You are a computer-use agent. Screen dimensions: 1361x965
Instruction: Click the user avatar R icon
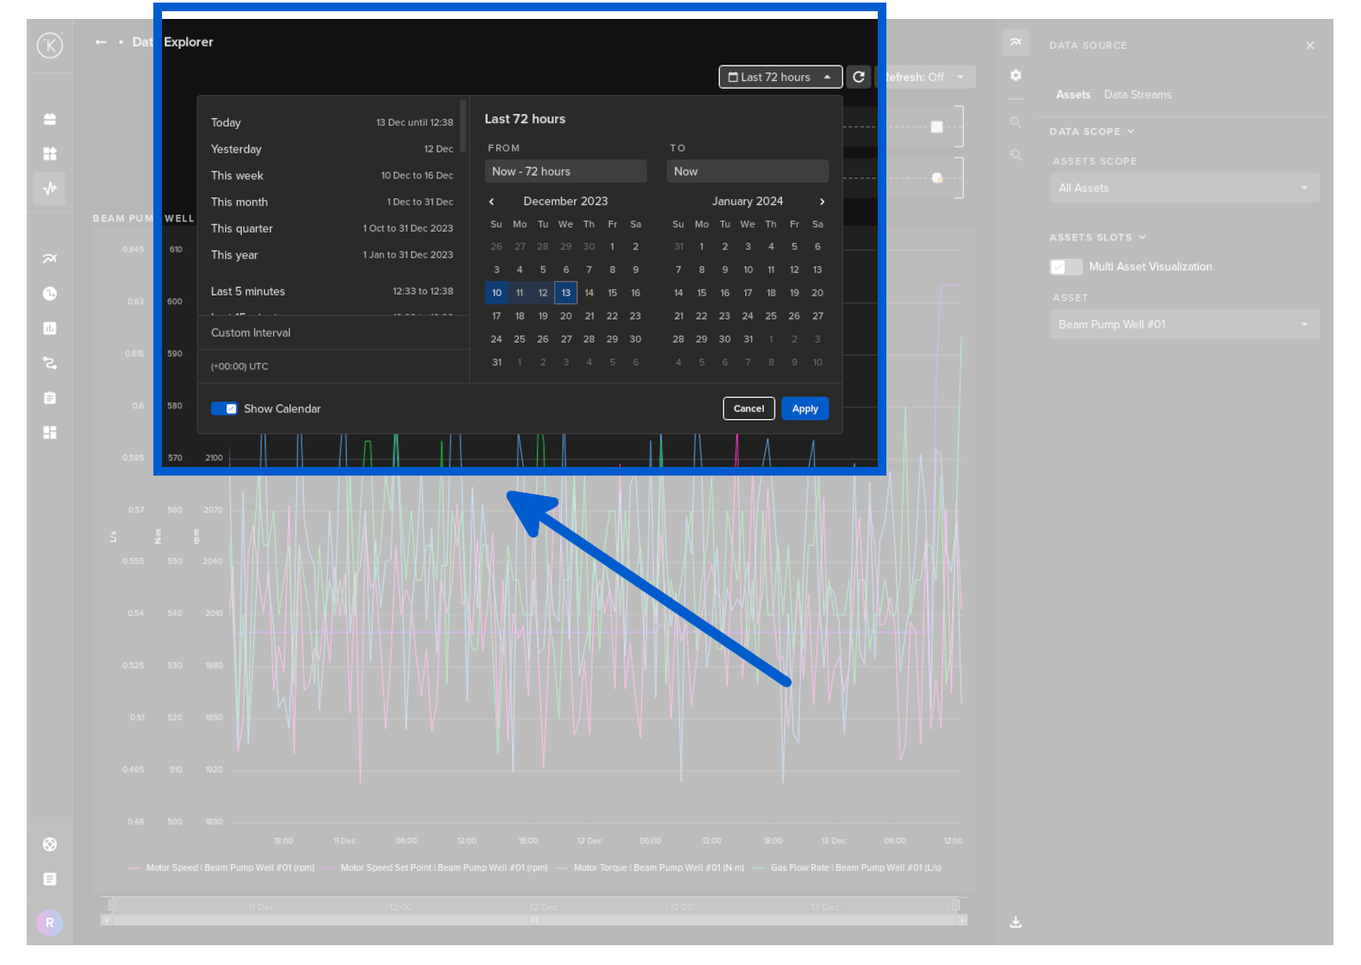50,923
